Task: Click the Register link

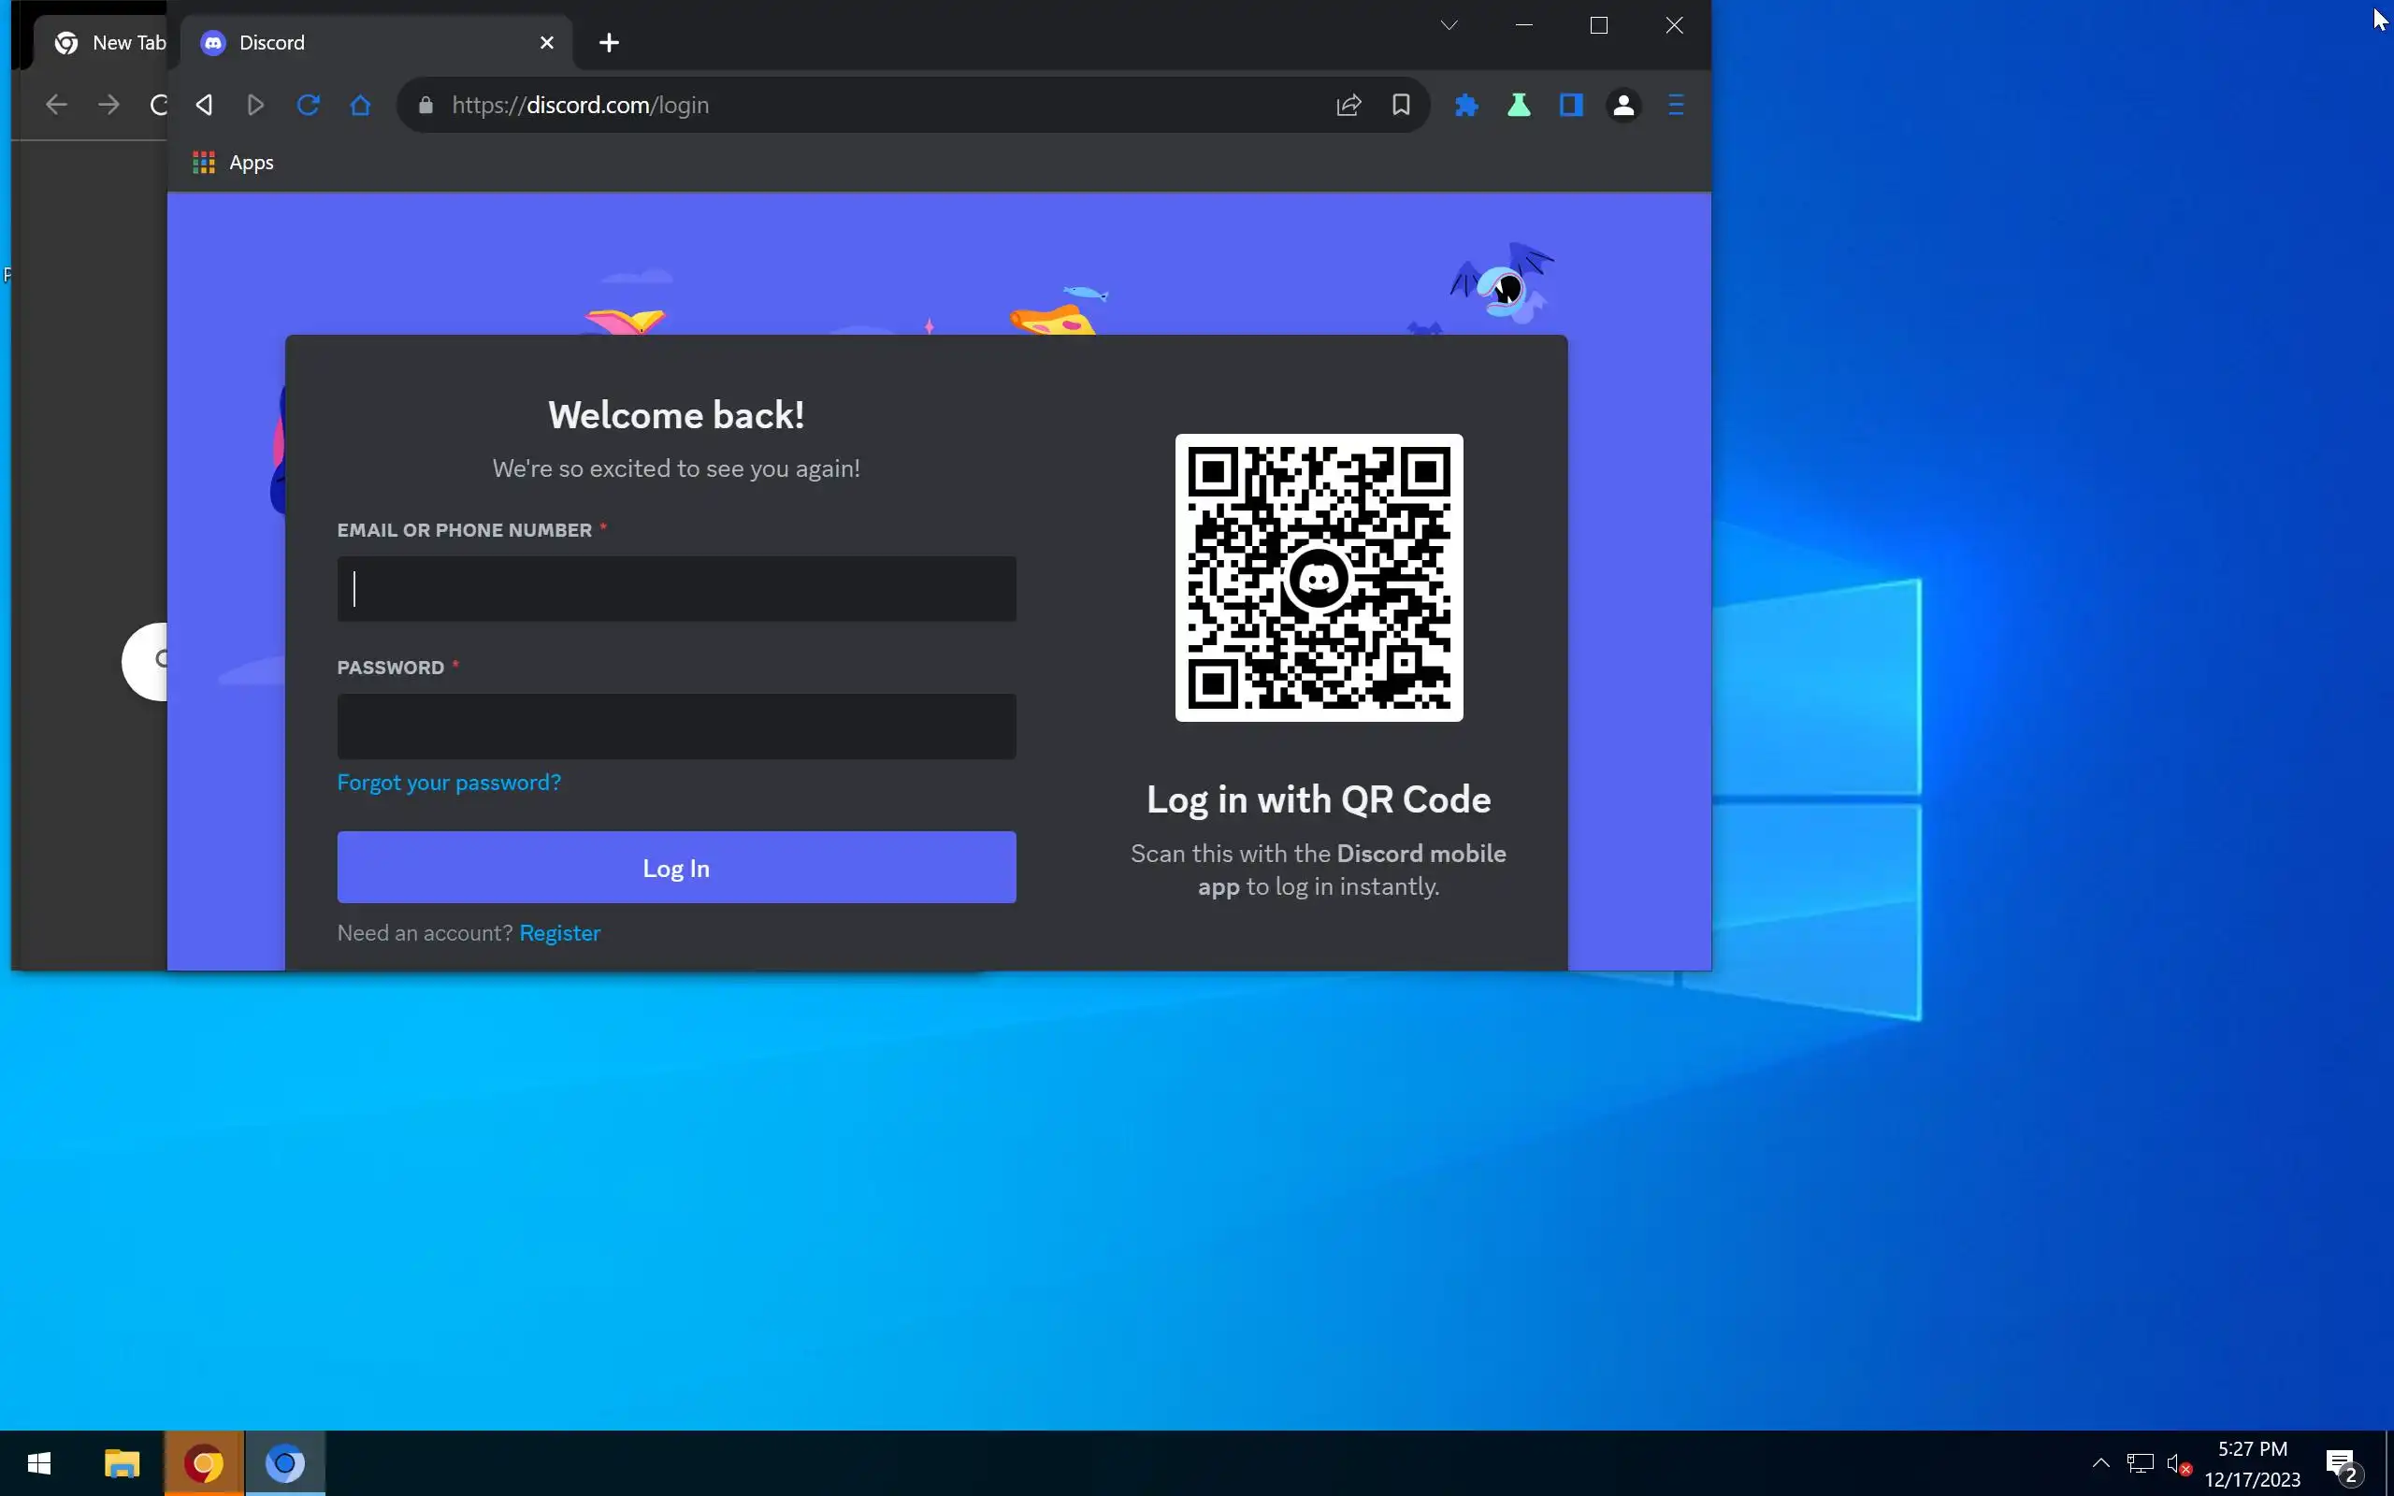Action: click(x=560, y=933)
